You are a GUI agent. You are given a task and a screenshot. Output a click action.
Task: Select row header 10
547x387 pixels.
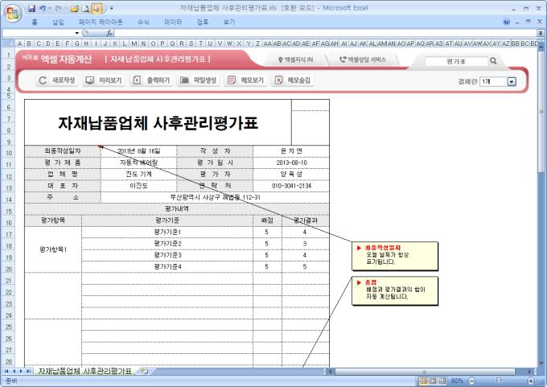(8, 153)
